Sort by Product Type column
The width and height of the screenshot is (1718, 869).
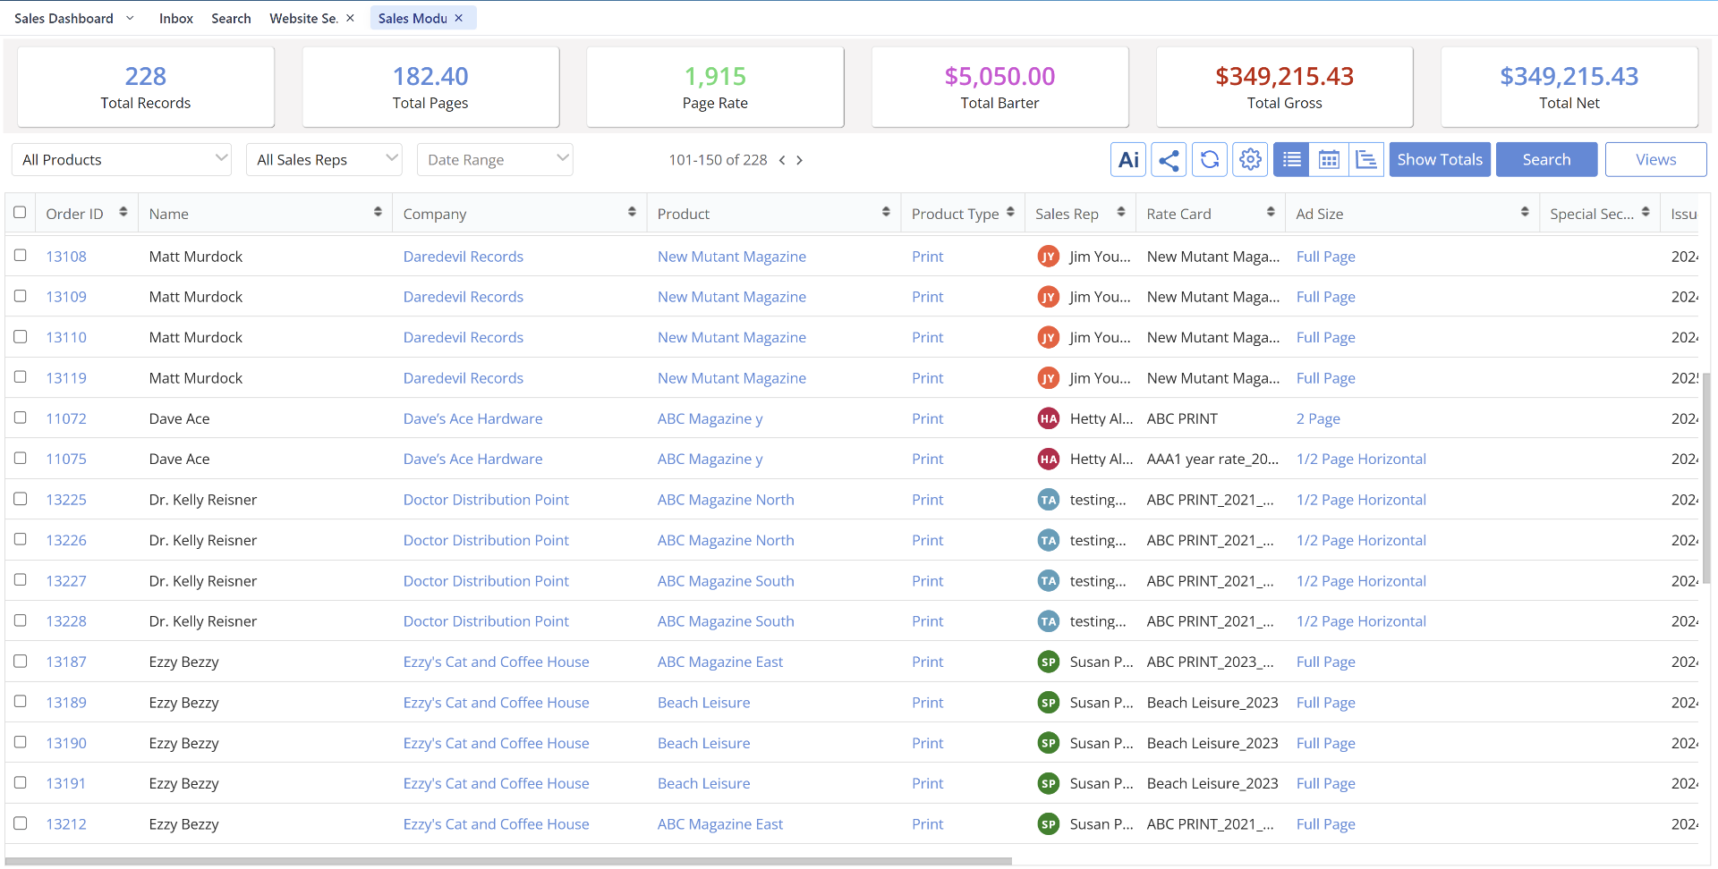[1010, 212]
